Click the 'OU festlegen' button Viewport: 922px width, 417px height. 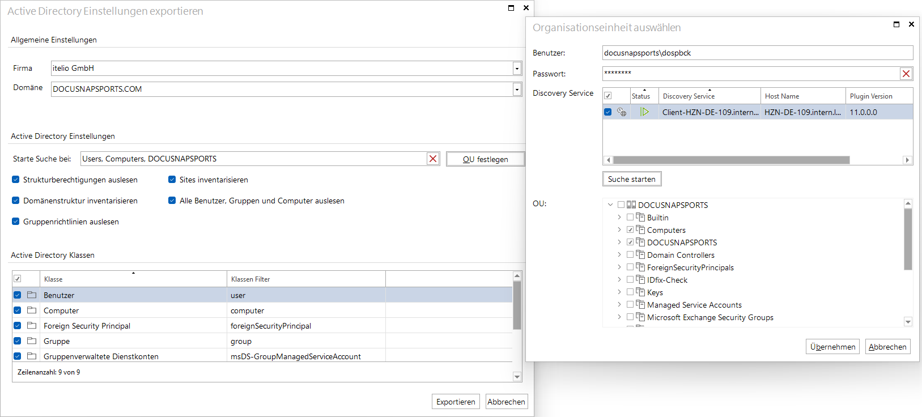click(x=486, y=159)
